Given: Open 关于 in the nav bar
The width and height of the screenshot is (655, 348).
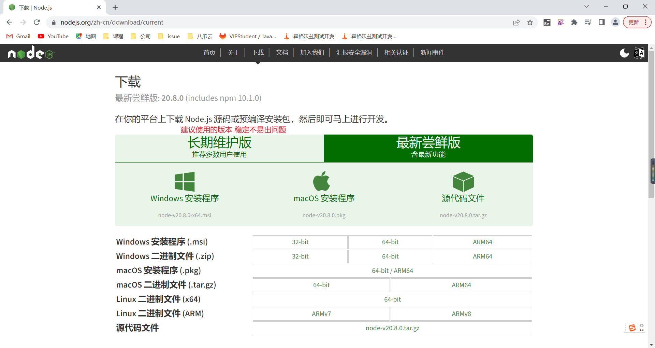Looking at the screenshot, I should pos(233,52).
